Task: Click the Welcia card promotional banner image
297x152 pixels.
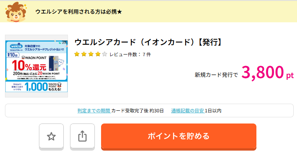Action: coord(36,66)
